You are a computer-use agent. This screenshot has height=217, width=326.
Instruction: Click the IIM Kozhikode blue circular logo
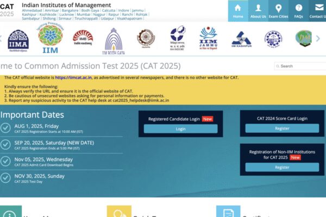coord(273,39)
